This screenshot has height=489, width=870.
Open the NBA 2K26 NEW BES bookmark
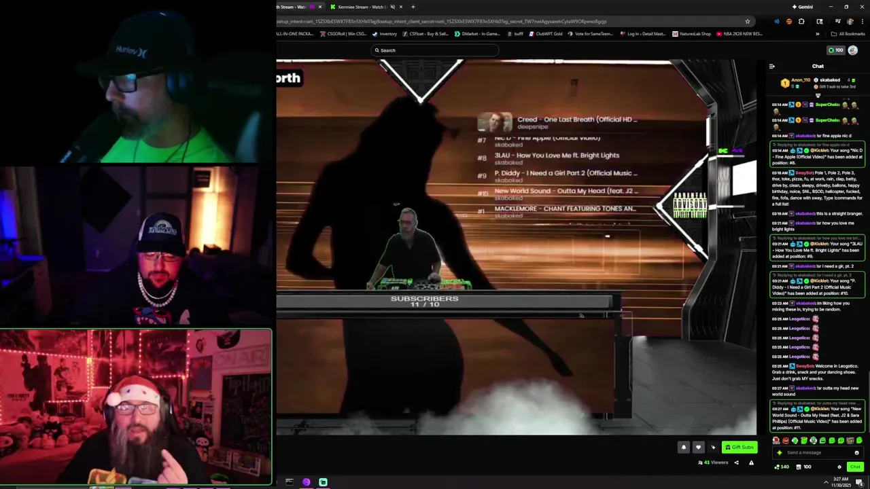(739, 34)
